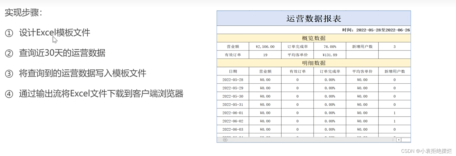Click the horizontal scrollbar left arrow
The height and width of the screenshot is (156, 456).
click(x=399, y=140)
